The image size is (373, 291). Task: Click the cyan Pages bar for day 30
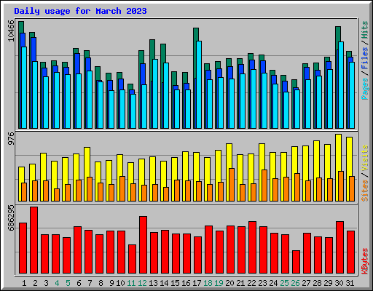tap(341, 85)
